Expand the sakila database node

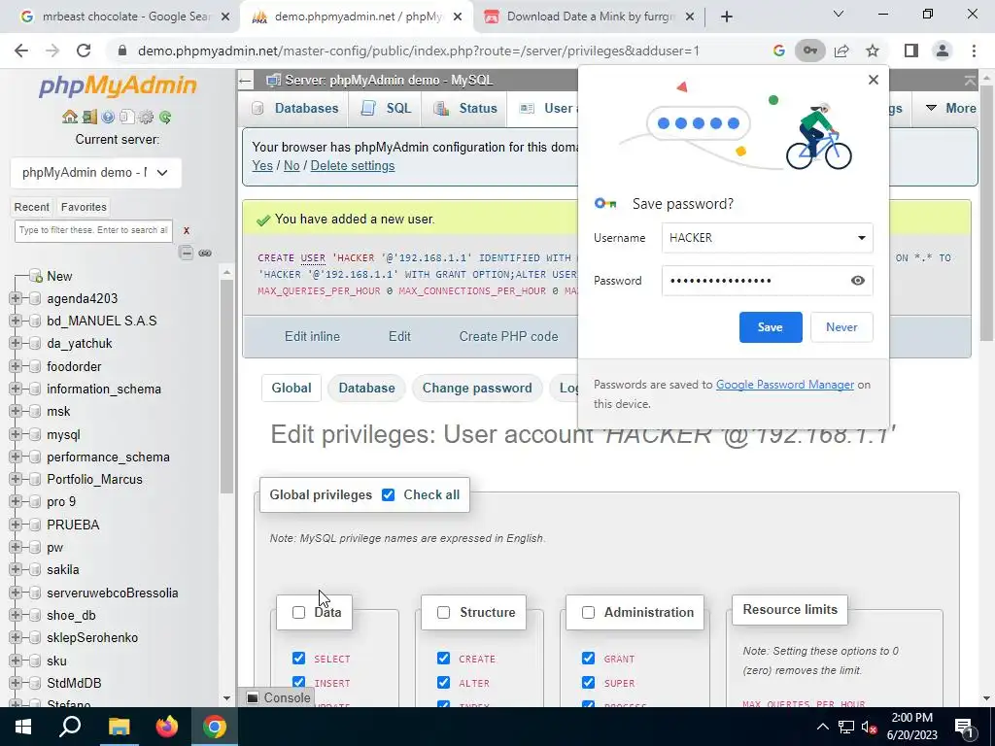coord(16,569)
